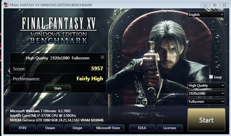This screenshot has height=136, width=231.
Task: Click the 5957 score value
Action: click(x=97, y=69)
